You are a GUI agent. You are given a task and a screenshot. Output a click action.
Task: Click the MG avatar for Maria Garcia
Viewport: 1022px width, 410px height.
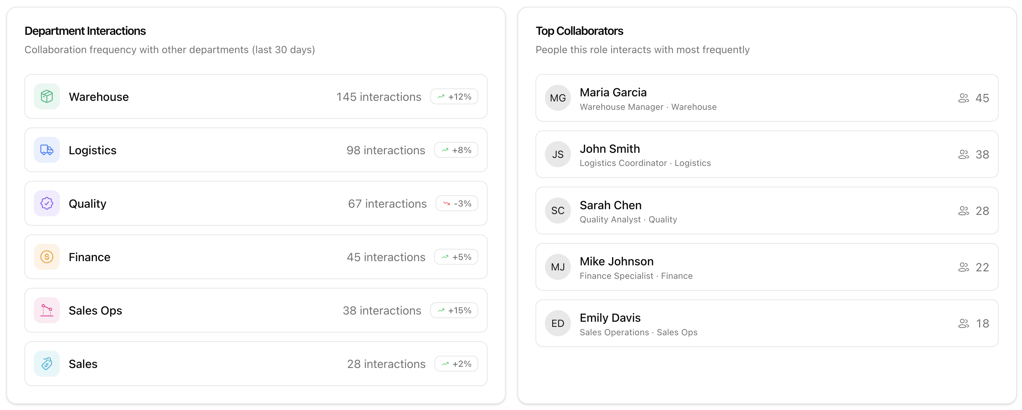[557, 98]
